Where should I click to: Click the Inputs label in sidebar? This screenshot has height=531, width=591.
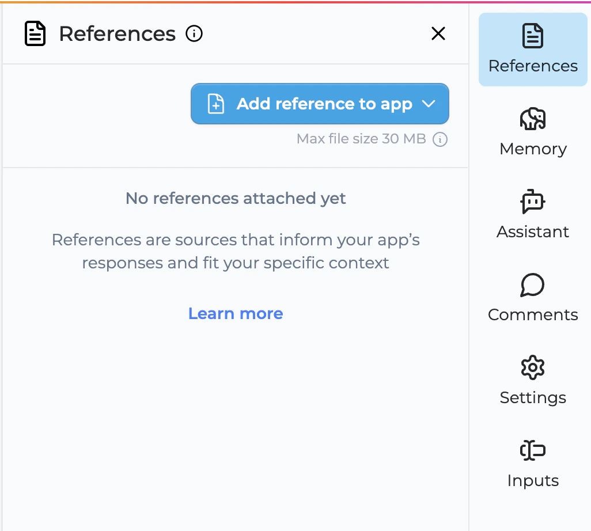click(x=532, y=480)
